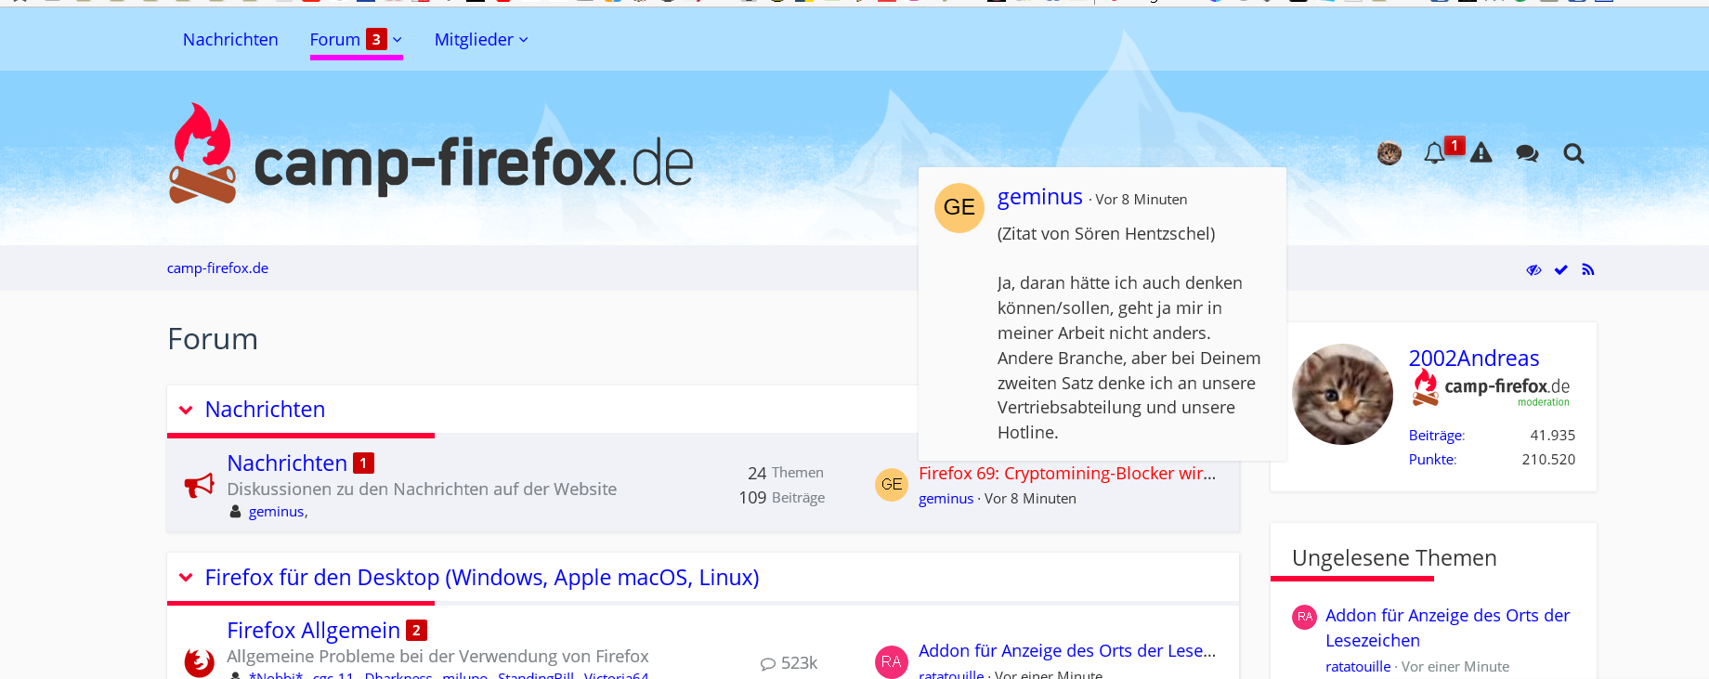1709x679 pixels.
Task: Click megaphone icon of Nachrichten forum
Action: click(199, 485)
